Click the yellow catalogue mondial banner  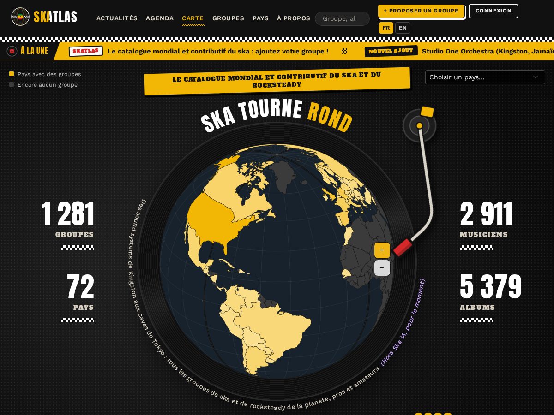(277, 81)
